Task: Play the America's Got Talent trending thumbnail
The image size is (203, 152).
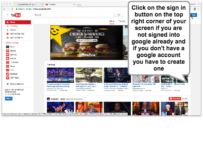Action: (60, 75)
